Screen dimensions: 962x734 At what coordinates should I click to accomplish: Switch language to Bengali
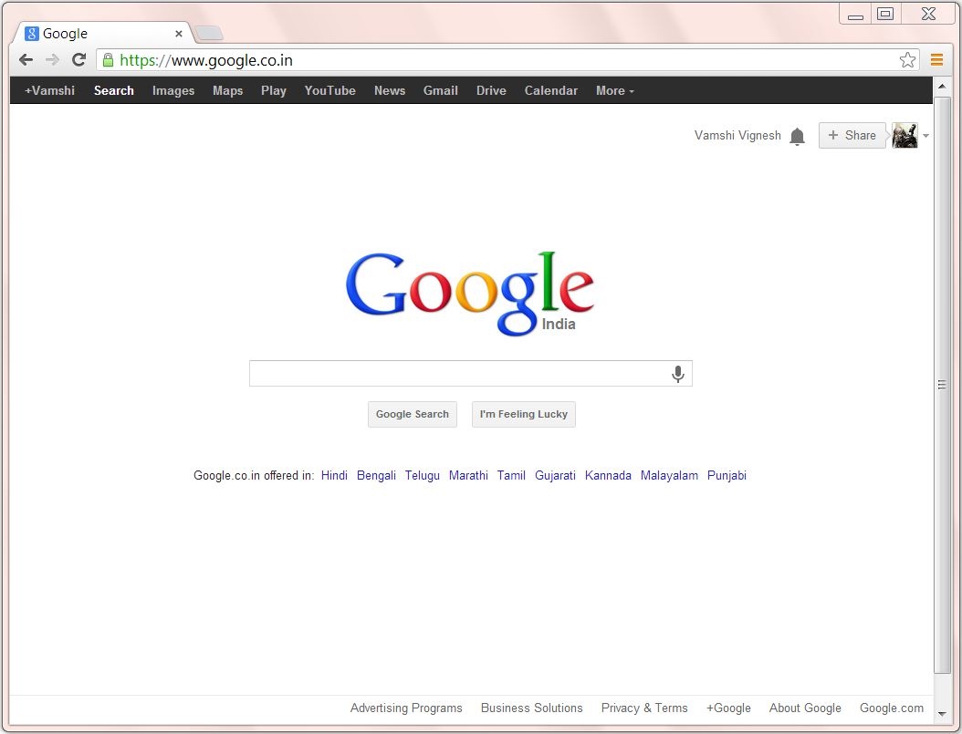click(x=376, y=475)
